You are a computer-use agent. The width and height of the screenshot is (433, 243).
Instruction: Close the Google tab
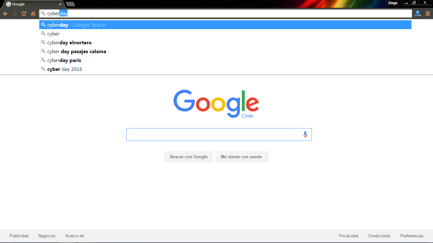tap(60, 4)
